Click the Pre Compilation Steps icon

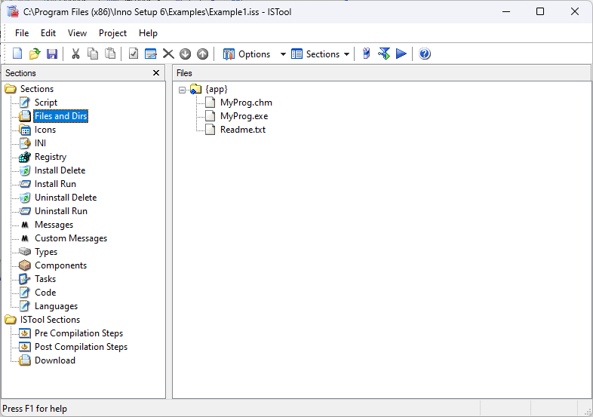[25, 333]
